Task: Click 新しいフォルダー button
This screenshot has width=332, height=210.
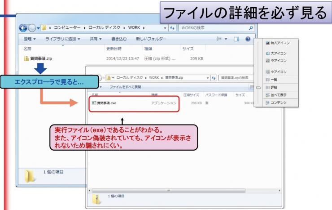Action: (151, 39)
